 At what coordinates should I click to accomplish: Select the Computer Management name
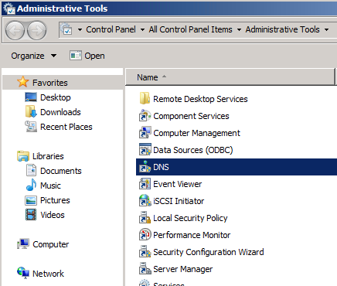(196, 133)
